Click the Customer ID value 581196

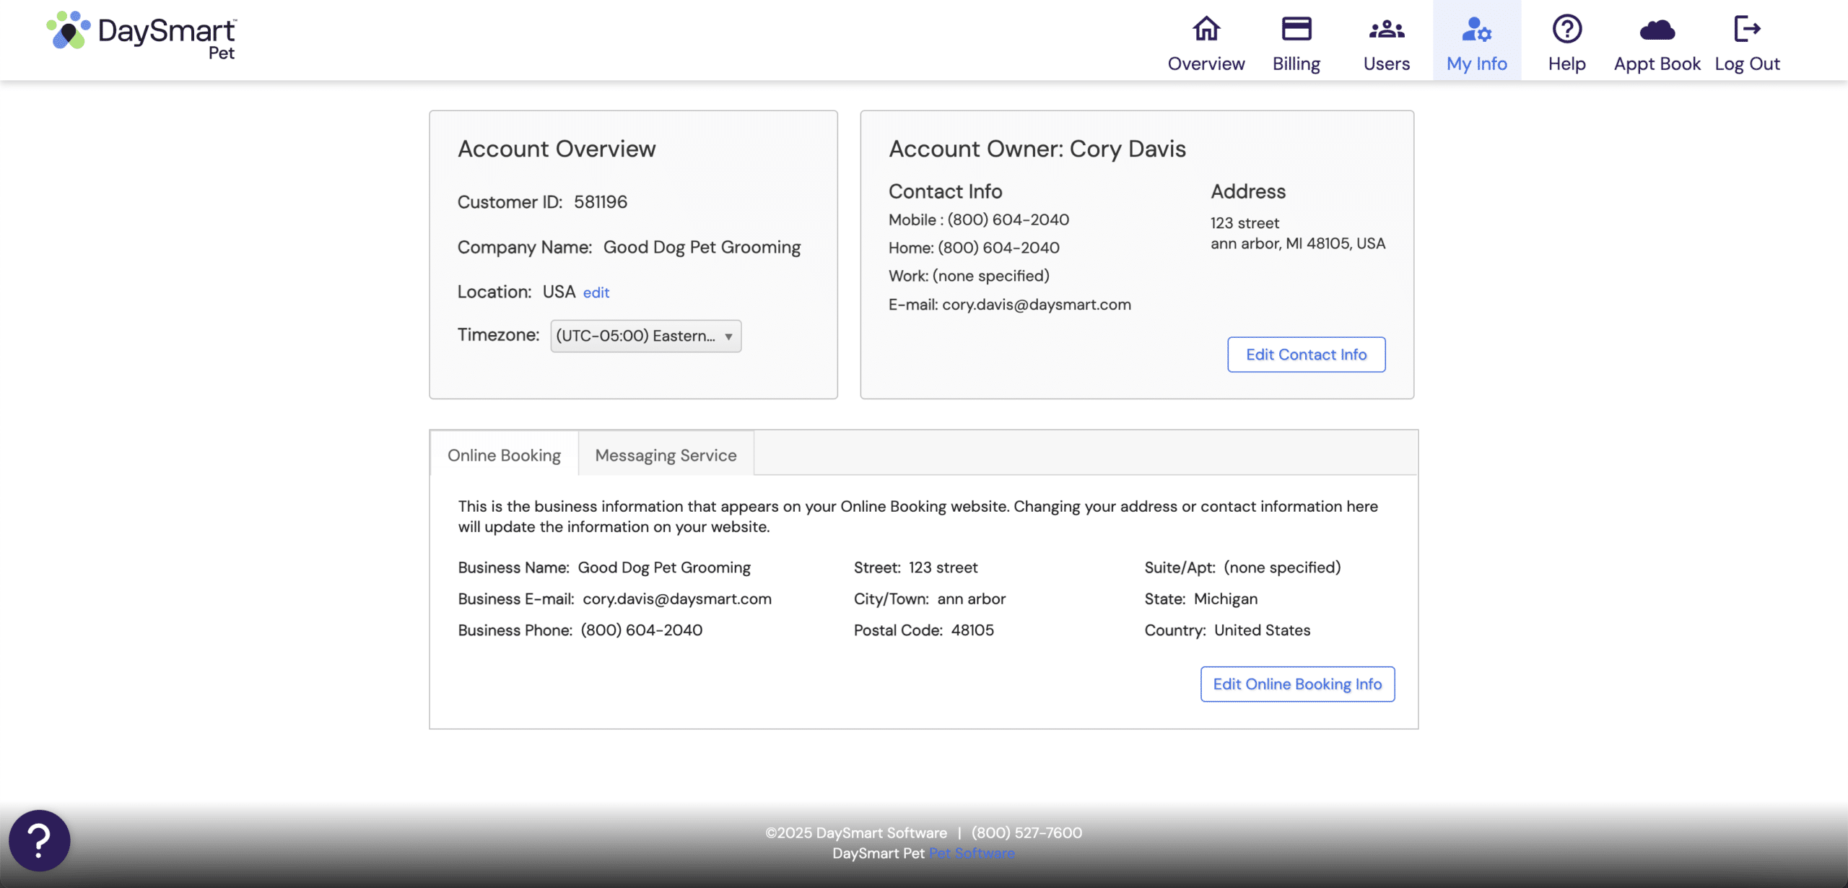[x=601, y=202]
